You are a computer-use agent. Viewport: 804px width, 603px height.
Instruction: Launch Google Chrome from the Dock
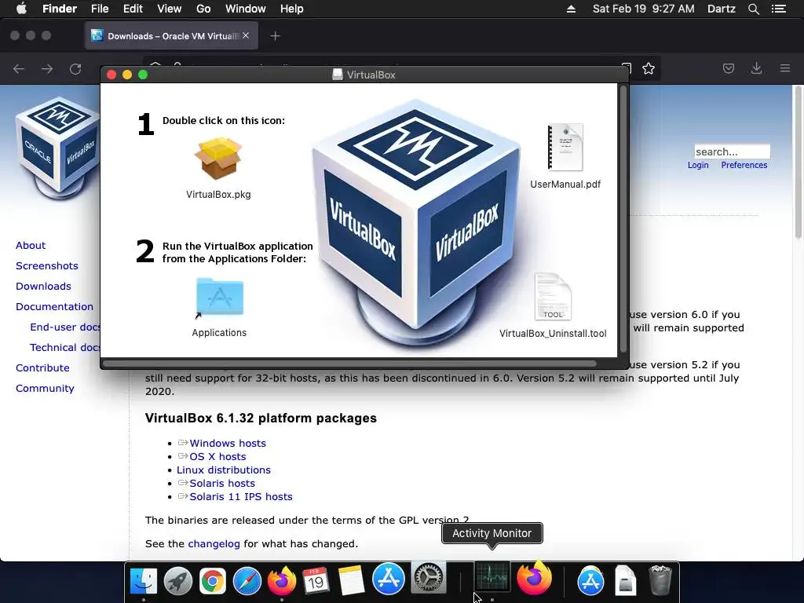[x=212, y=580]
